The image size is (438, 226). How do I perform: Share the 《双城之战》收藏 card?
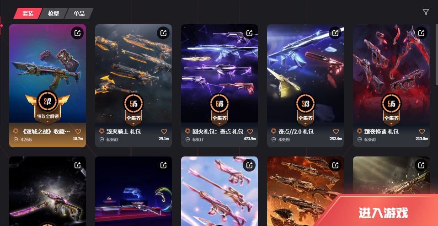(77, 33)
